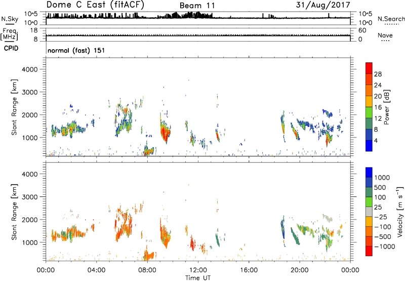Click the velocity scale value 1000
This screenshot has width=405, height=281.
coord(382,178)
